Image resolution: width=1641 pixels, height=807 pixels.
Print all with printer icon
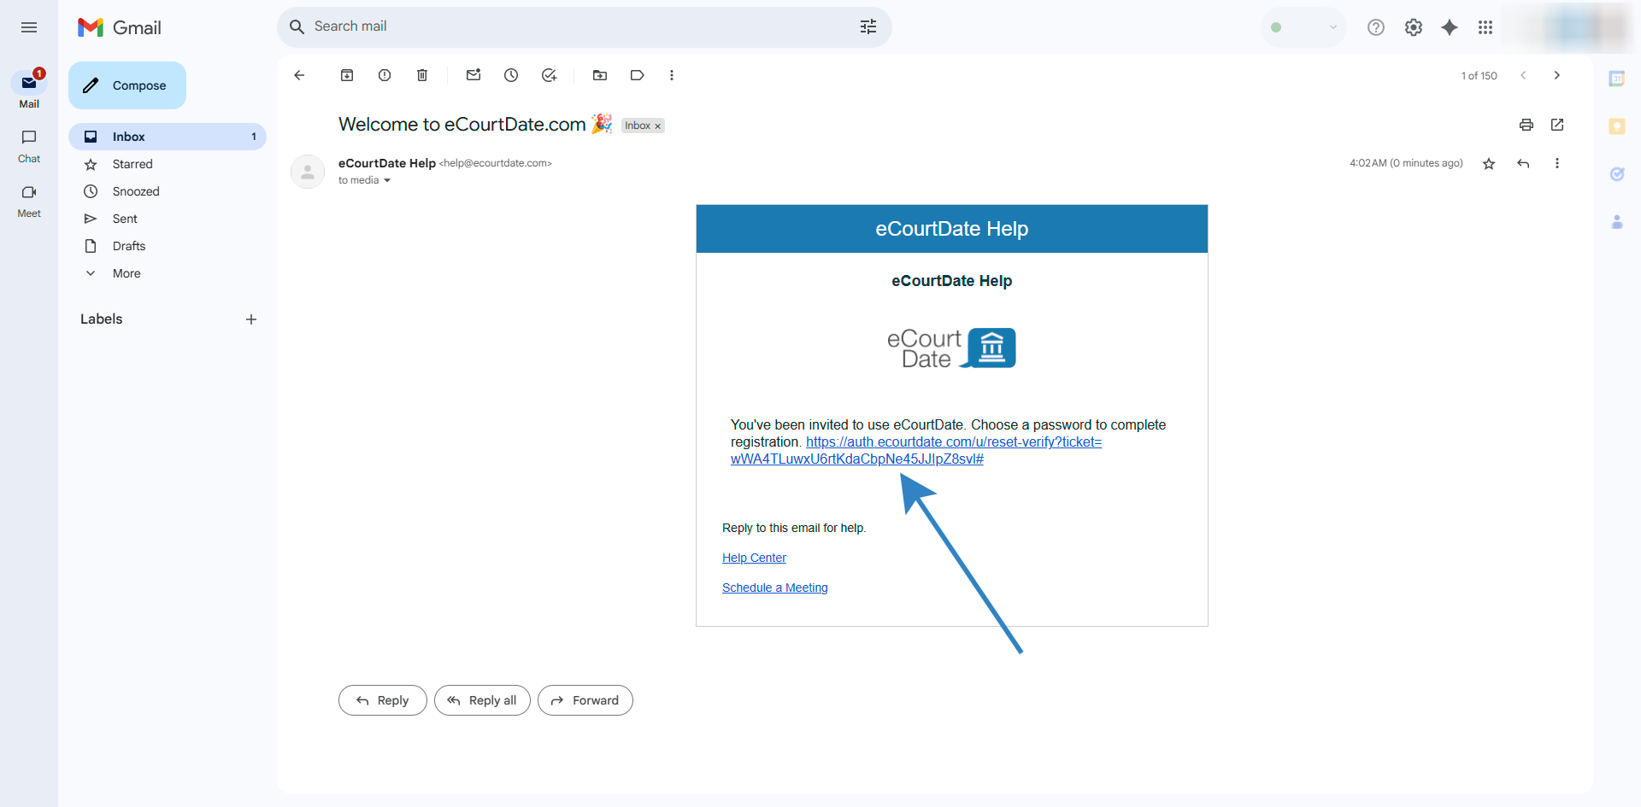click(1526, 125)
